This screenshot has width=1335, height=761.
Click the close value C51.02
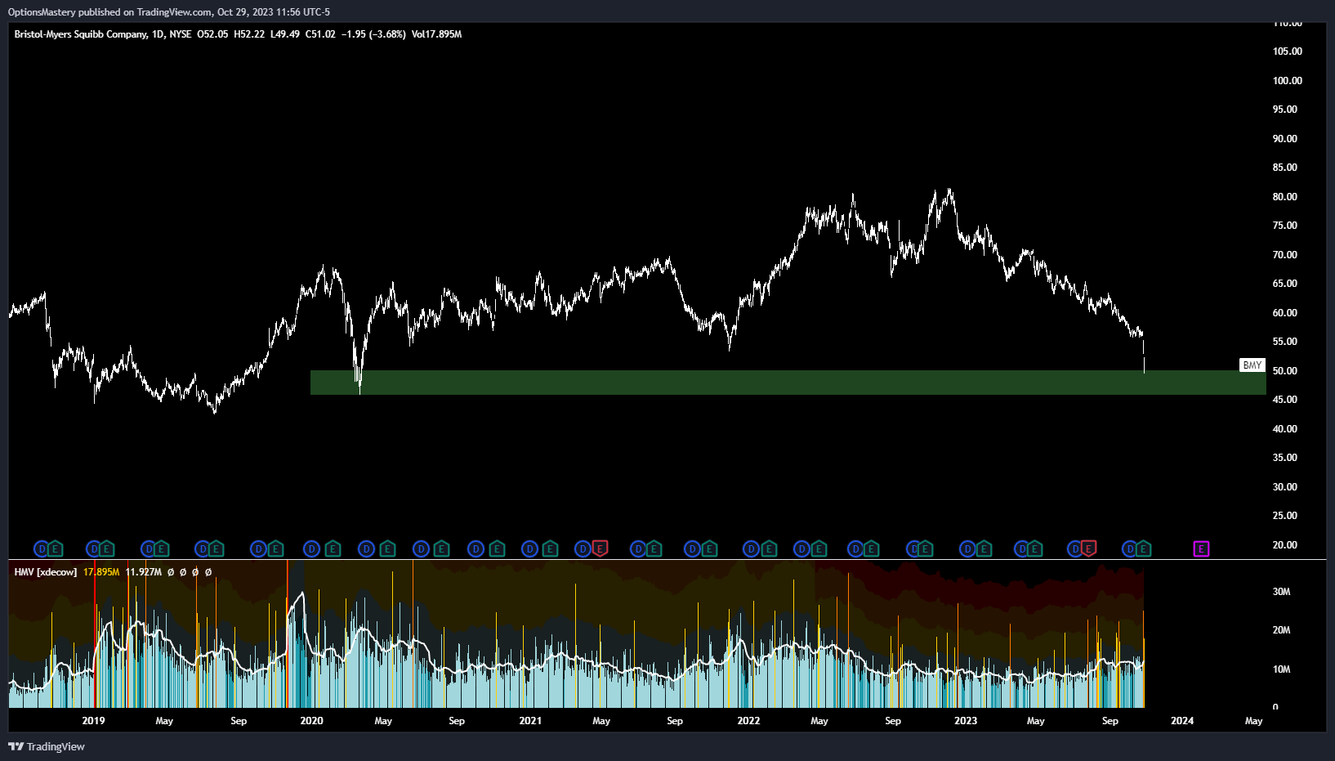[320, 34]
